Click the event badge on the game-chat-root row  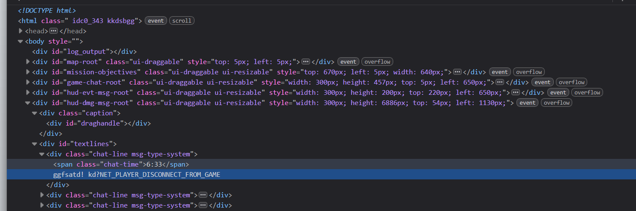pos(542,82)
